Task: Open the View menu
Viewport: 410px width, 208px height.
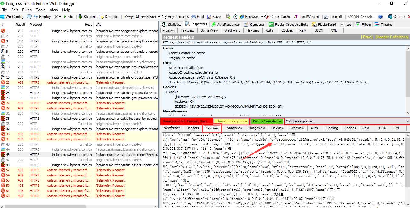Action: [54, 10]
